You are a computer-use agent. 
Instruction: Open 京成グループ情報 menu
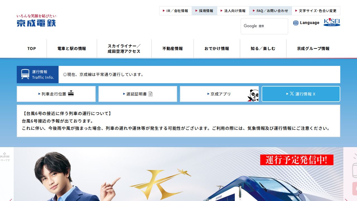coord(313,49)
